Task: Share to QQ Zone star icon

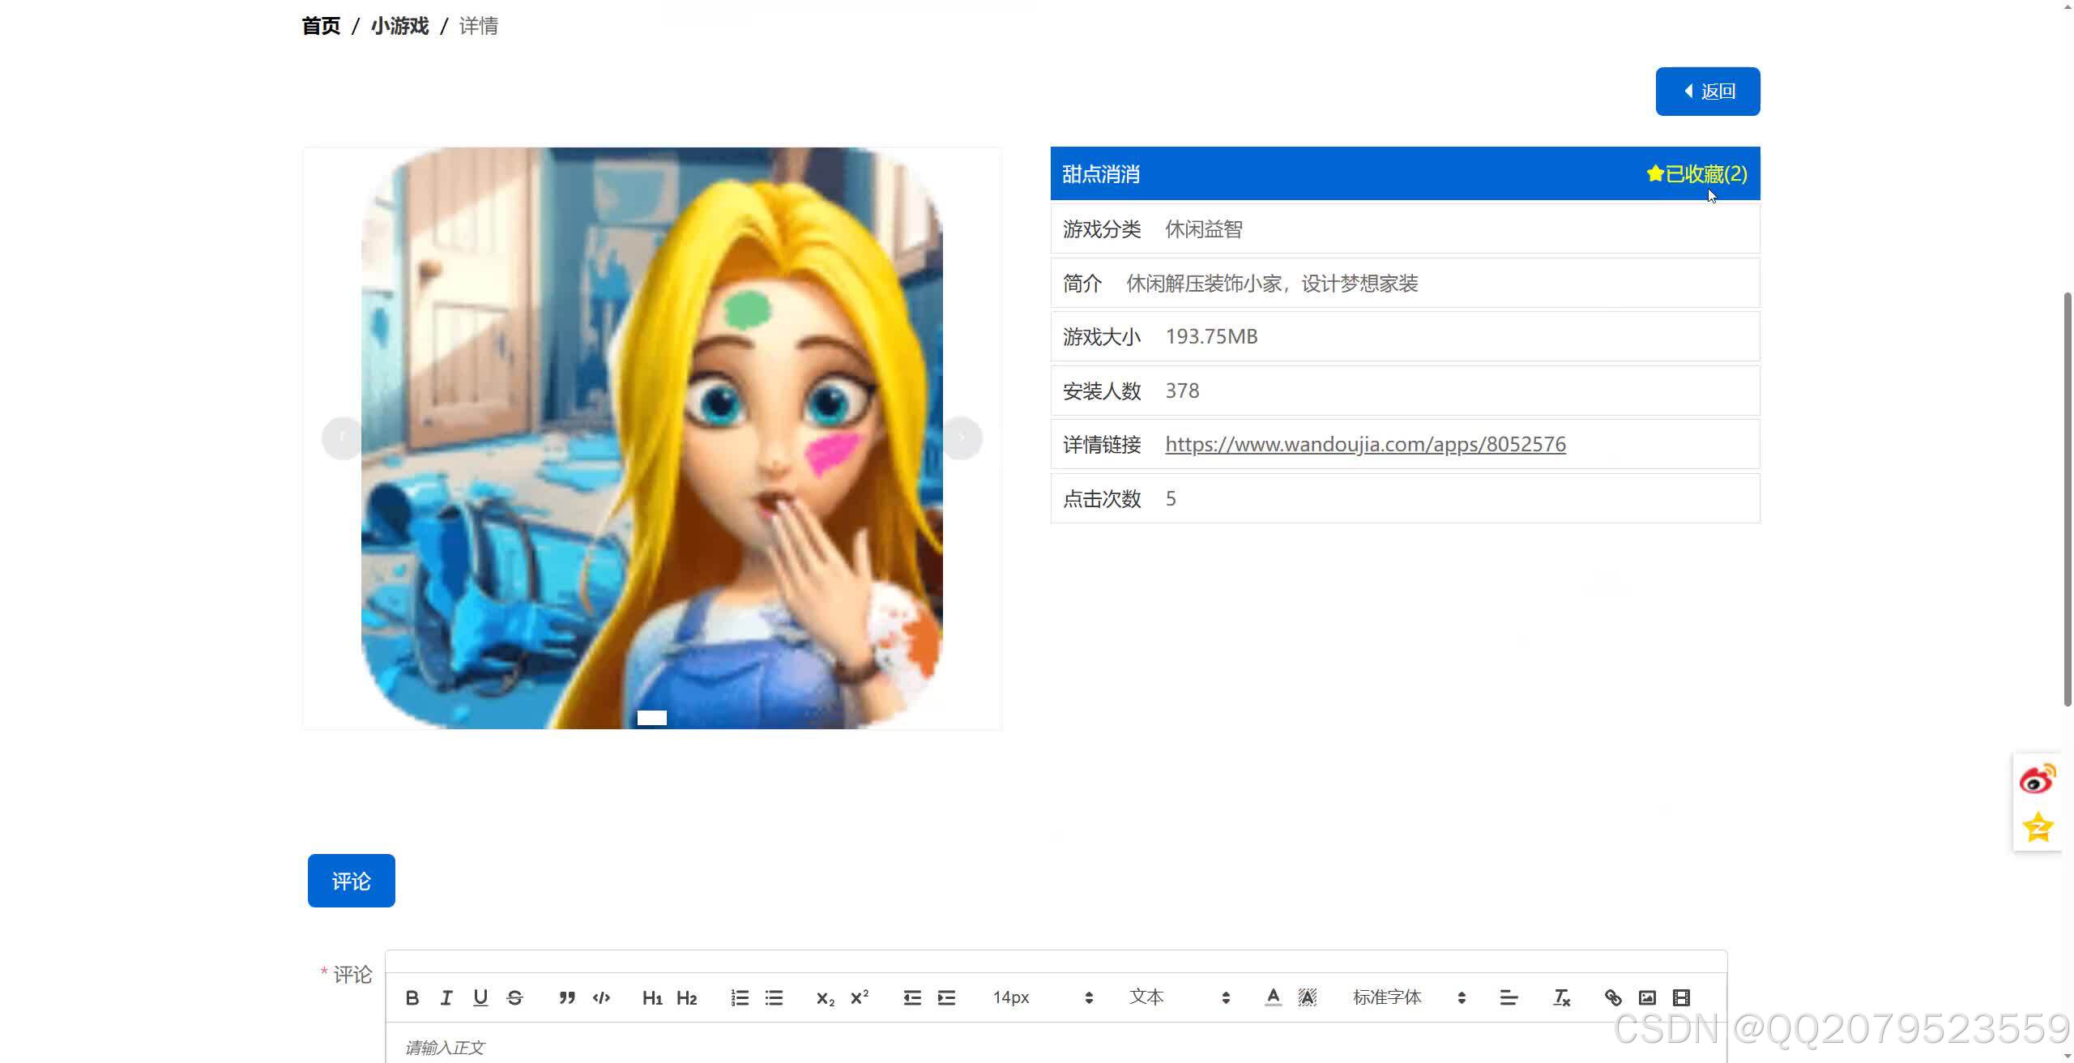Action: (2038, 827)
